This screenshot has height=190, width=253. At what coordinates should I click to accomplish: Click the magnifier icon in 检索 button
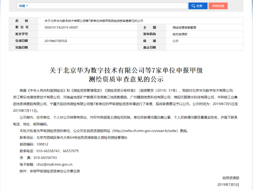193,6
